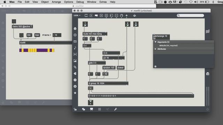Open the Objects browser cube icon
Image resolution: width=223 pixels, height=125 pixels.
pos(75,28)
